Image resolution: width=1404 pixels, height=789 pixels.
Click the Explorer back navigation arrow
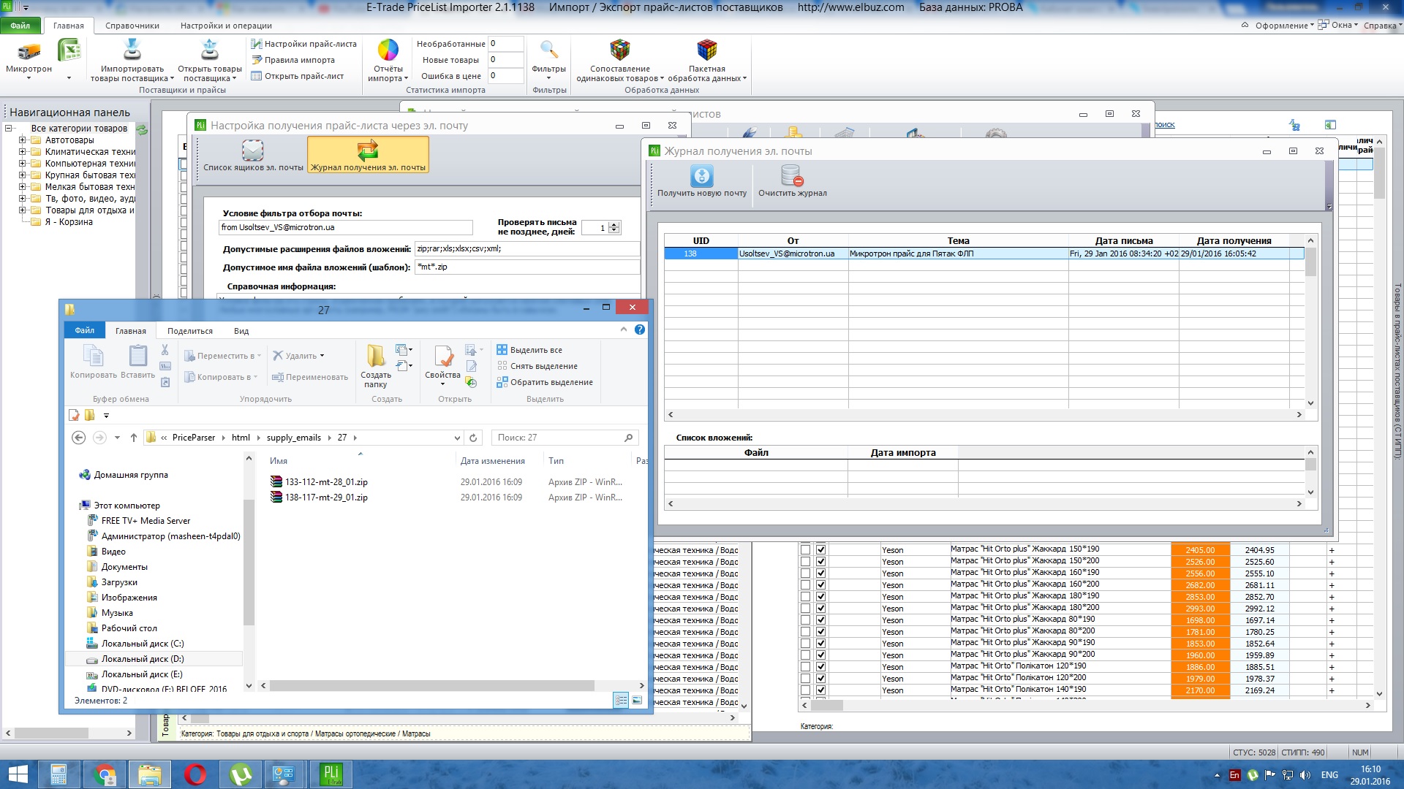coord(78,438)
